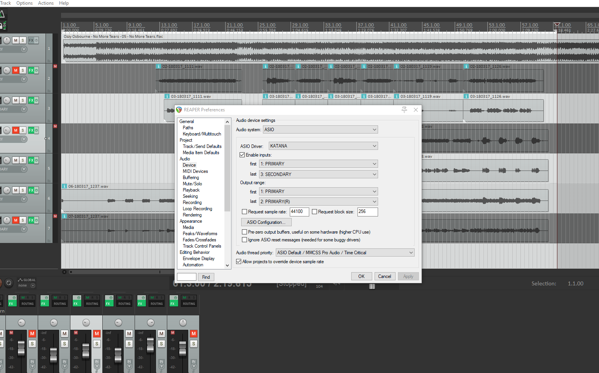
Task: Open FX chain on track 5 panel
Action: [x=31, y=160]
